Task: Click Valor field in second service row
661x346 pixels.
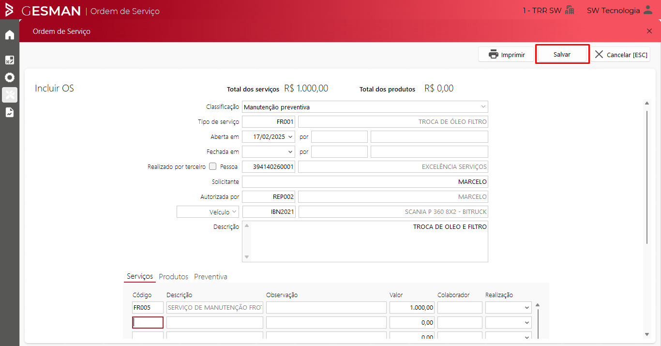Action: [412, 323]
